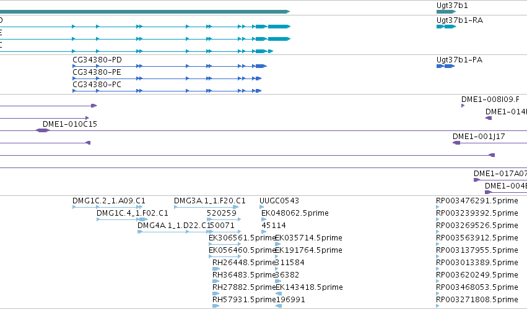527x309 pixels.
Task: Select the 196991 feature label
Action: click(290, 300)
